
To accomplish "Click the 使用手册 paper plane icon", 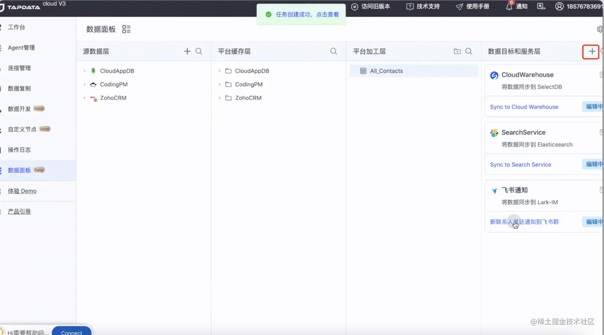I will [459, 6].
